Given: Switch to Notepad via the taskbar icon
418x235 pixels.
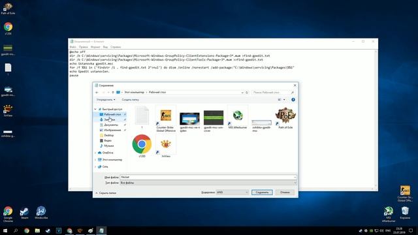Looking at the screenshot, I should click(101, 230).
